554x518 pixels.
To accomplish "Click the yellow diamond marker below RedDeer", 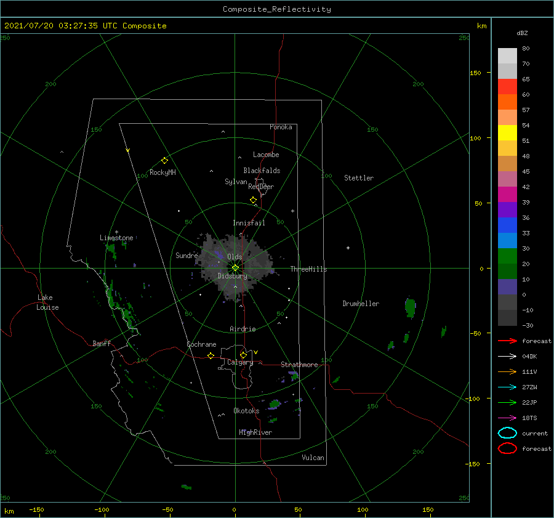I will point(254,200).
